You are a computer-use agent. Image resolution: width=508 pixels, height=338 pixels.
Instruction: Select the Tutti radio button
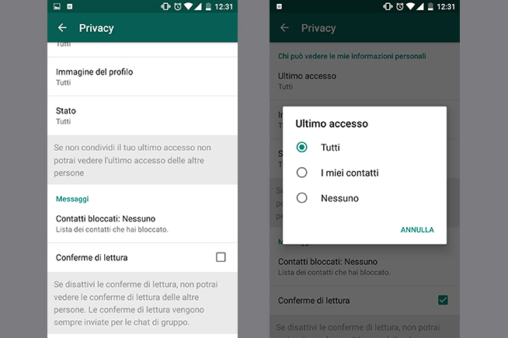click(301, 147)
